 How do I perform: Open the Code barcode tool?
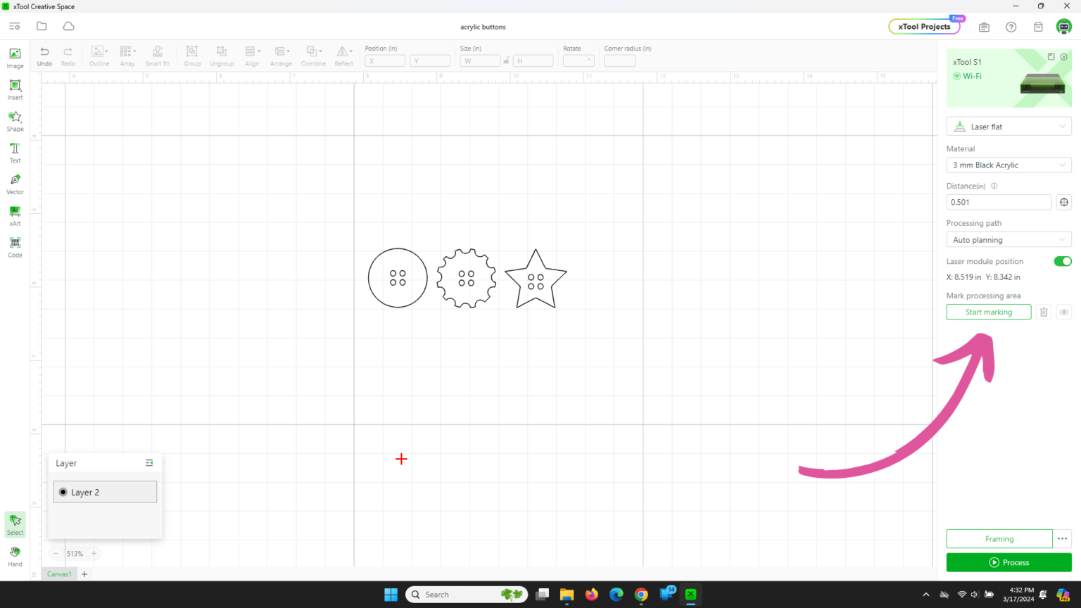(x=15, y=247)
